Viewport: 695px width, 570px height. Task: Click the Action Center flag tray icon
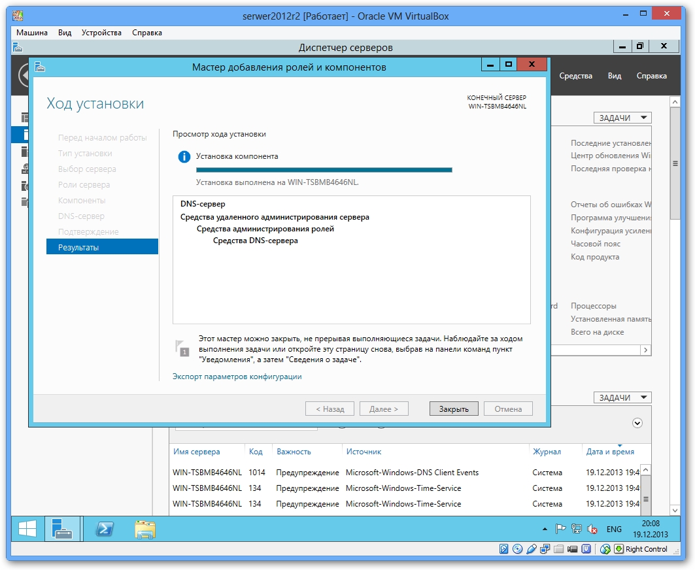(561, 529)
